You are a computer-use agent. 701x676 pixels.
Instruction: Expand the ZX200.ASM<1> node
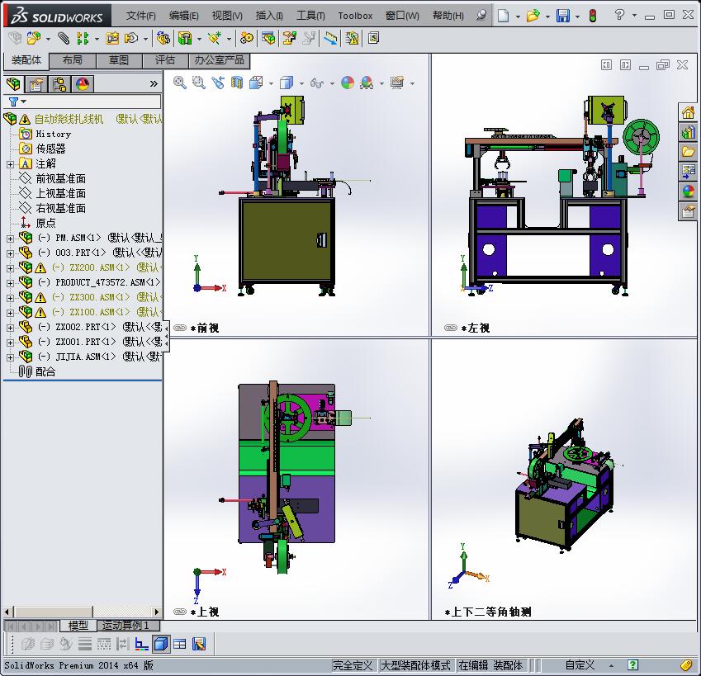(x=10, y=268)
